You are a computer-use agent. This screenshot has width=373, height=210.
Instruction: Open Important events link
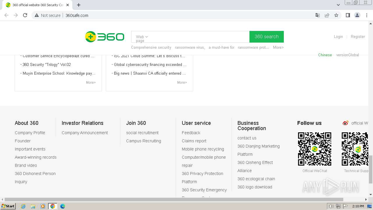click(30, 149)
